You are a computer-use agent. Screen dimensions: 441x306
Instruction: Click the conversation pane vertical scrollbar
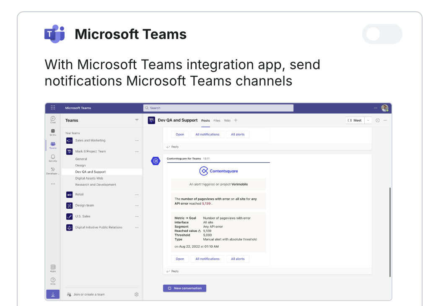pos(390,232)
